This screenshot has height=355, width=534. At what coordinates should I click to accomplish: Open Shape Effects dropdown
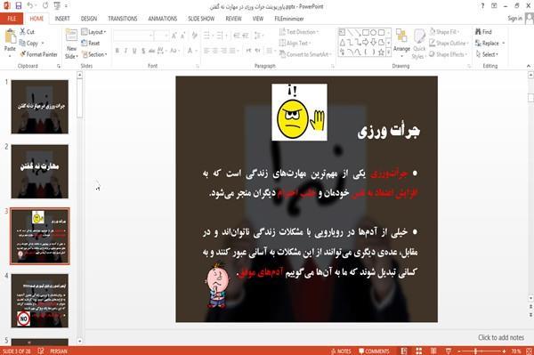tap(448, 54)
